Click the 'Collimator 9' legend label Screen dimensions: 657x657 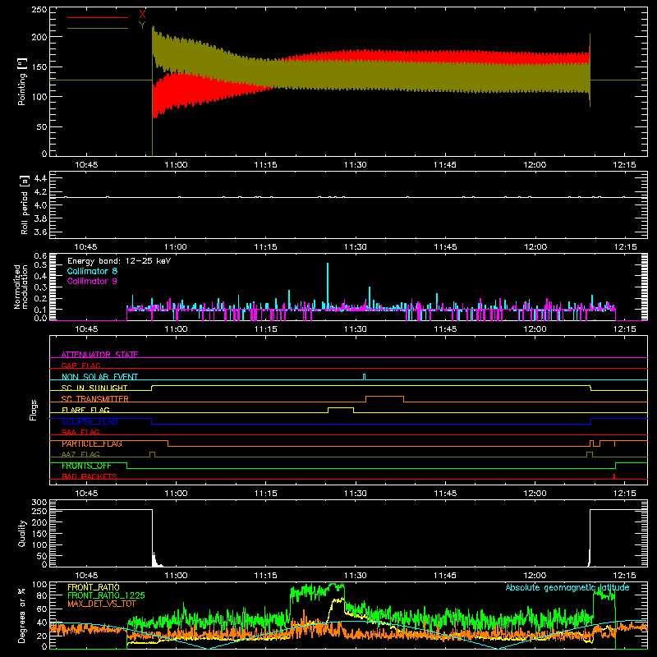point(92,281)
